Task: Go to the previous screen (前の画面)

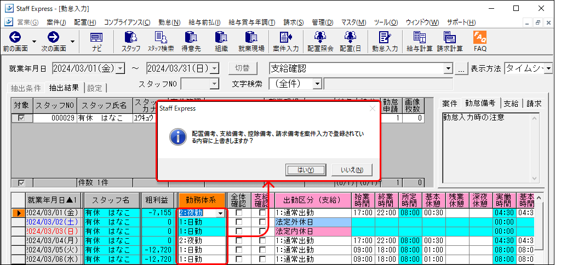Action: pos(15,42)
